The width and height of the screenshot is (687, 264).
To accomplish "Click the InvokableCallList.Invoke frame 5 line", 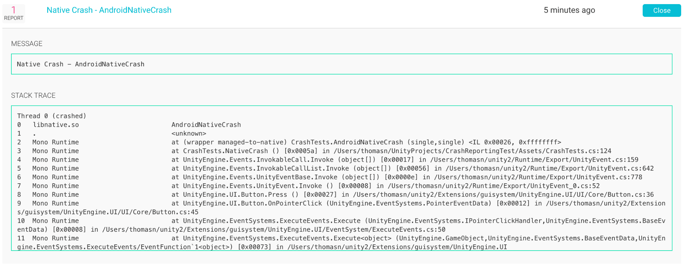I will click(335, 169).
